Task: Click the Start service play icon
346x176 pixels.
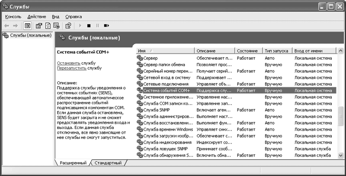Action: [x=80, y=26]
